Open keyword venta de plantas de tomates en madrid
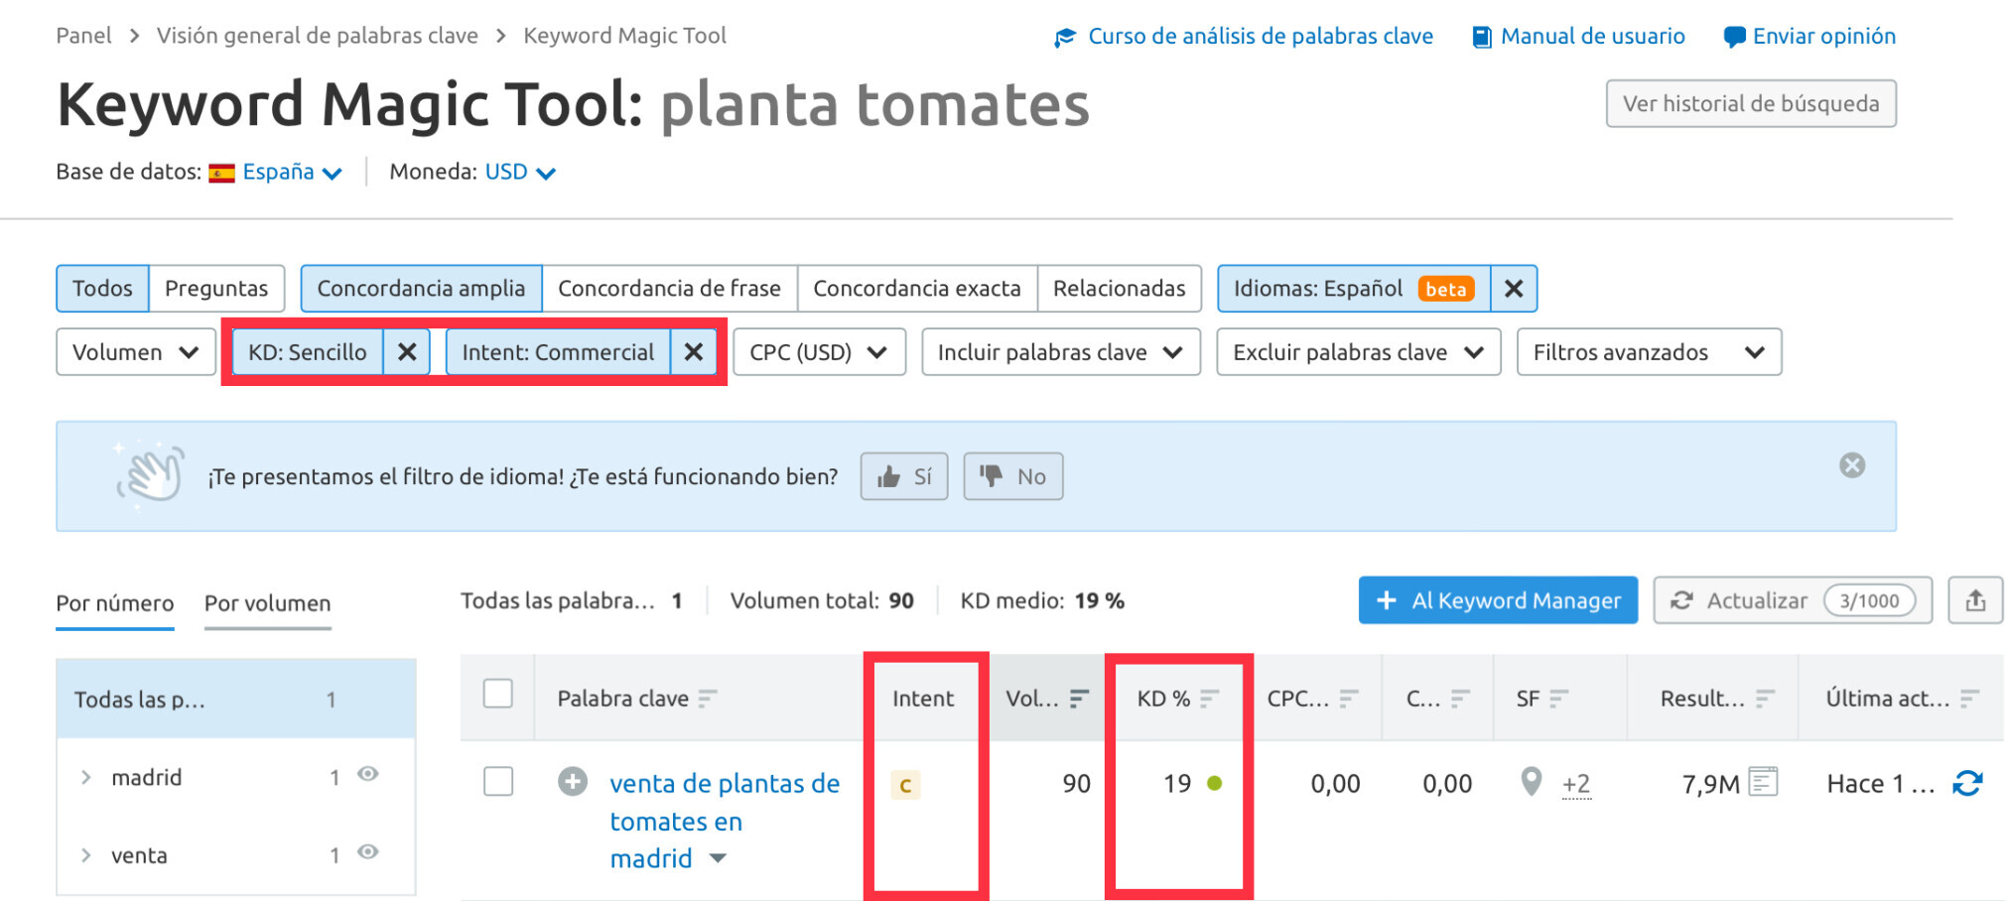The image size is (2005, 901). point(725,821)
